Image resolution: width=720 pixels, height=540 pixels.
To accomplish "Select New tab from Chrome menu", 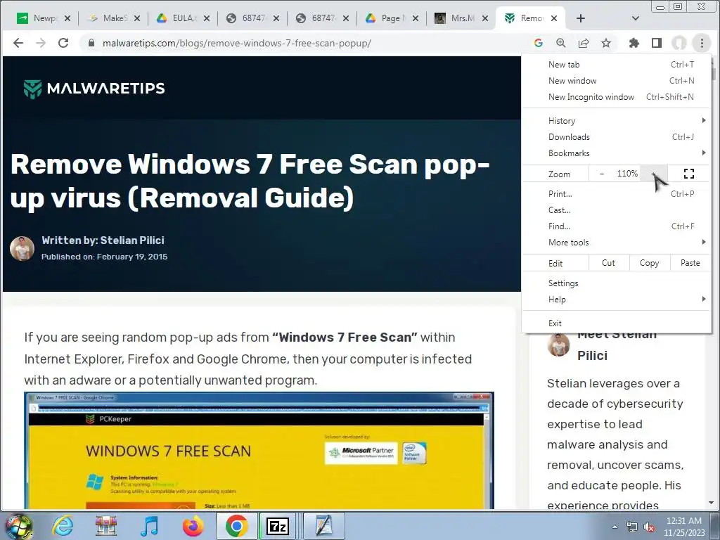I will [616, 65].
